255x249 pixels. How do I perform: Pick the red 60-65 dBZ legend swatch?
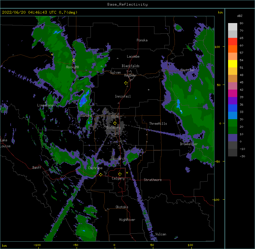(x=233, y=42)
